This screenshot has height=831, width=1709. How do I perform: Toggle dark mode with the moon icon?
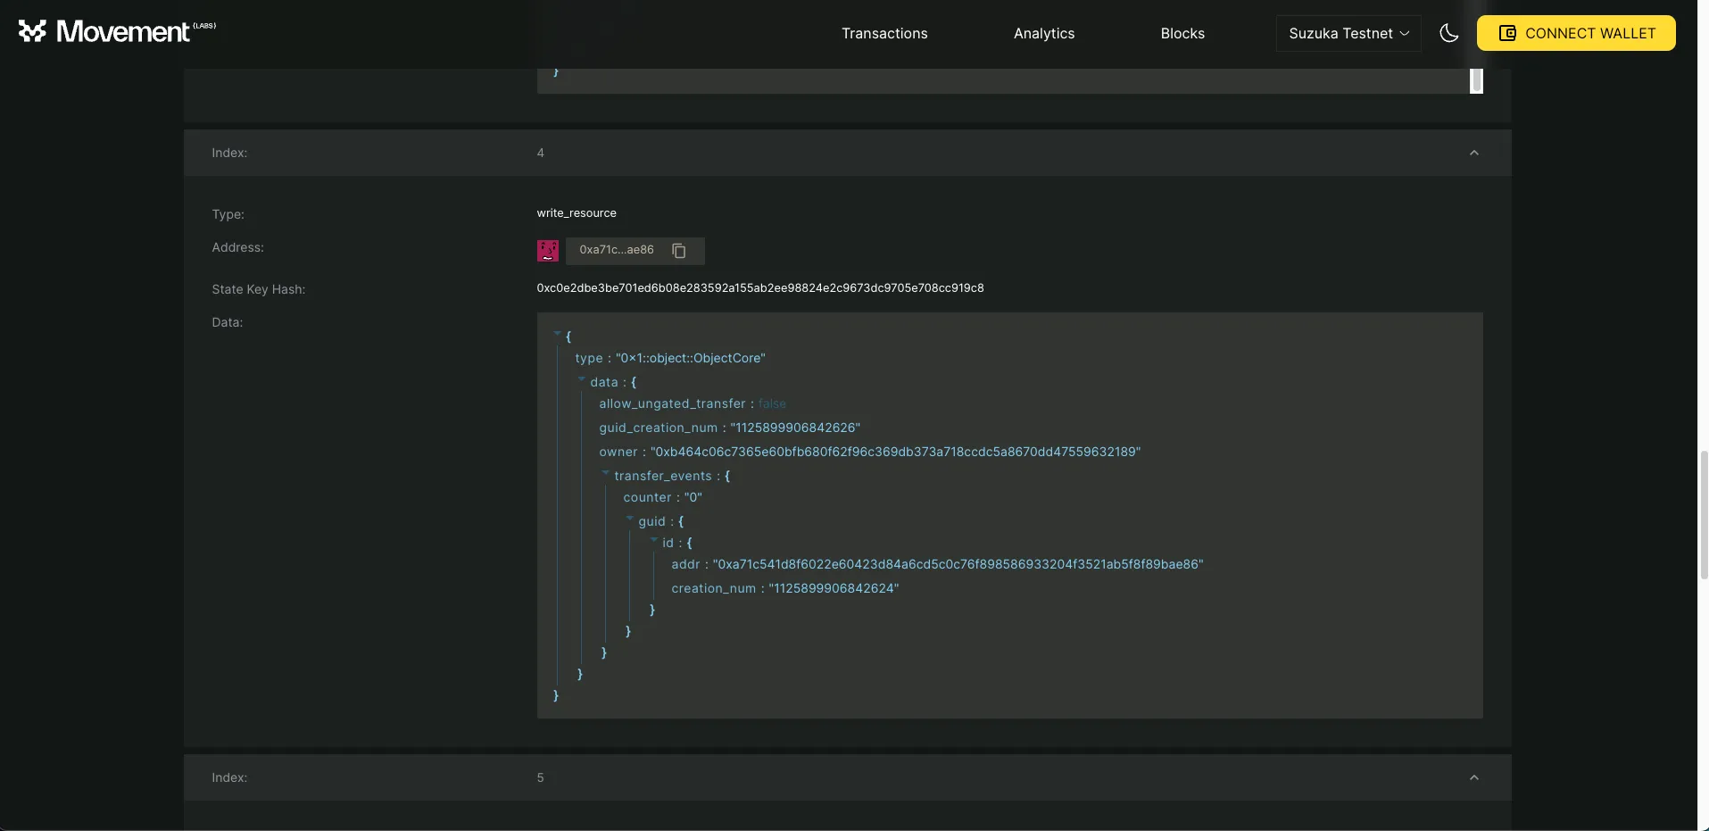click(x=1449, y=33)
